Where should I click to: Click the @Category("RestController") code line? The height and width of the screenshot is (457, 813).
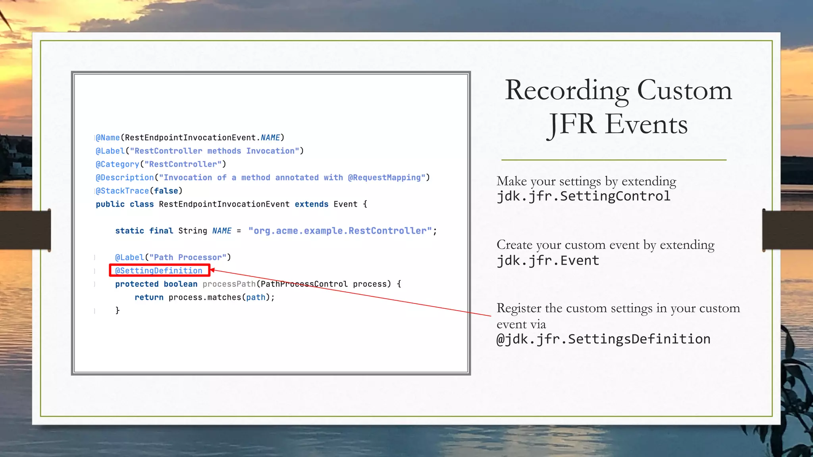(161, 164)
